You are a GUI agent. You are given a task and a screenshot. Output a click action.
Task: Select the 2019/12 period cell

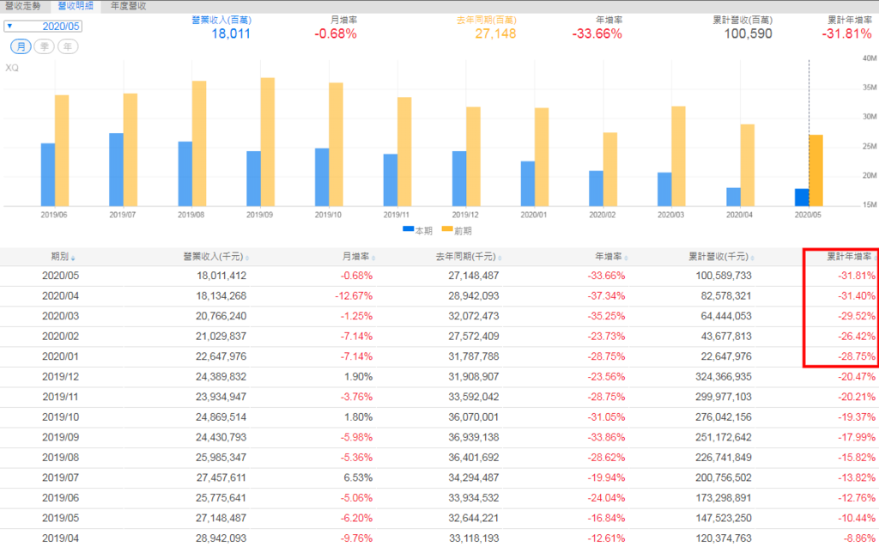coord(61,376)
